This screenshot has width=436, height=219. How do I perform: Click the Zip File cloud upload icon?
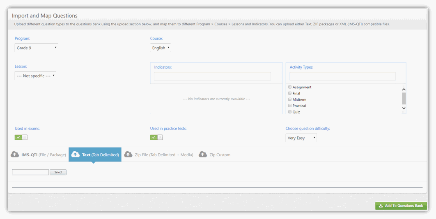(x=128, y=154)
